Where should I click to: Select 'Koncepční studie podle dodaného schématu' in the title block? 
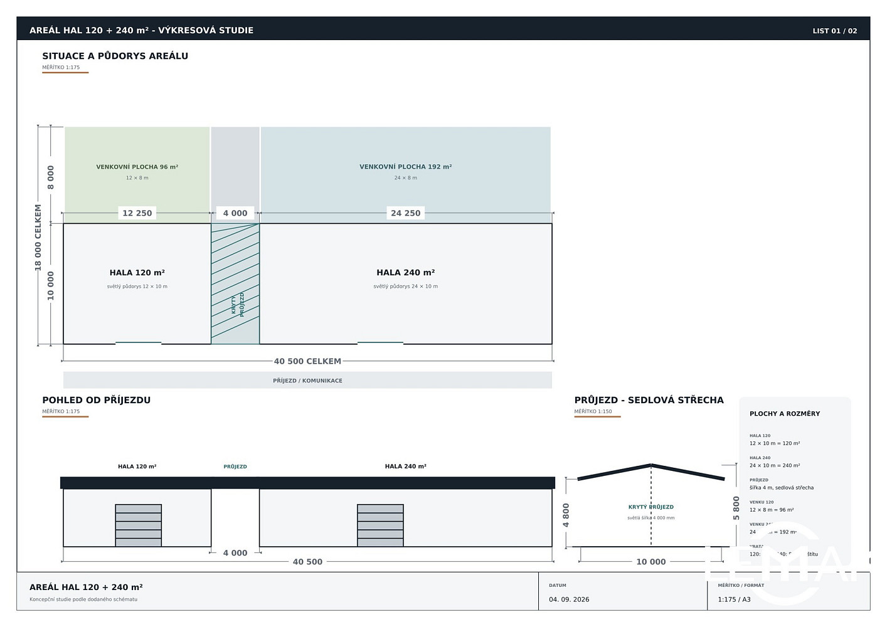pyautogui.click(x=83, y=599)
